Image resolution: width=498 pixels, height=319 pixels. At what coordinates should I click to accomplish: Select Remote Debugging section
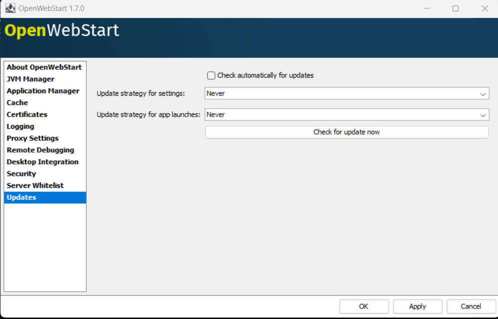[45, 150]
